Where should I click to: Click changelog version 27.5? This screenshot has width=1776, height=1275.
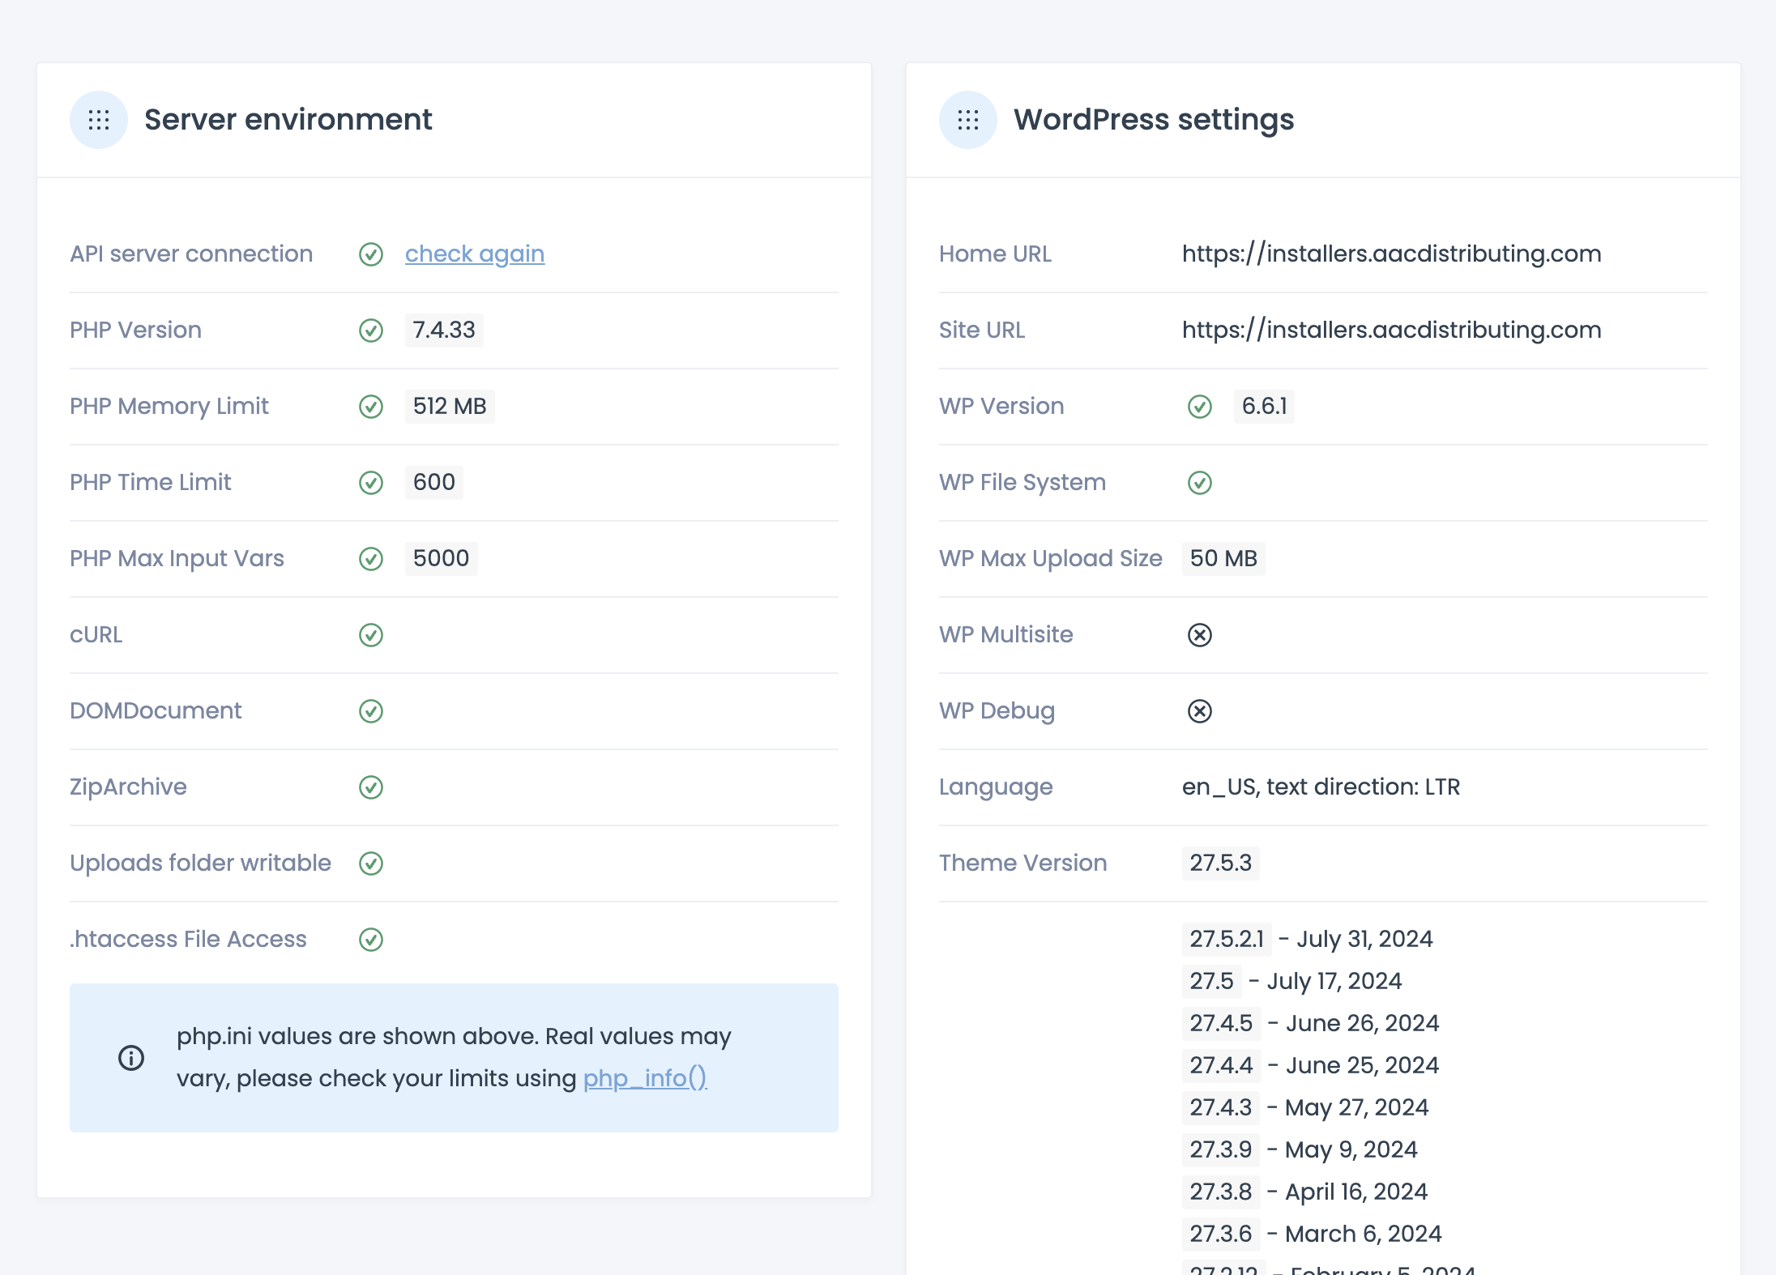click(x=1211, y=981)
